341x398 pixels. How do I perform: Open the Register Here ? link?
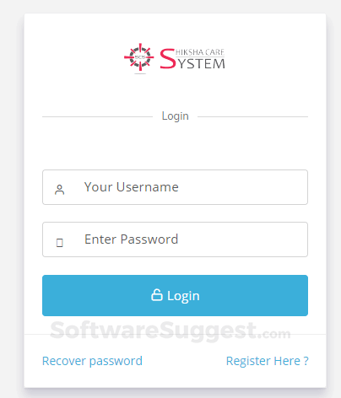268,361
